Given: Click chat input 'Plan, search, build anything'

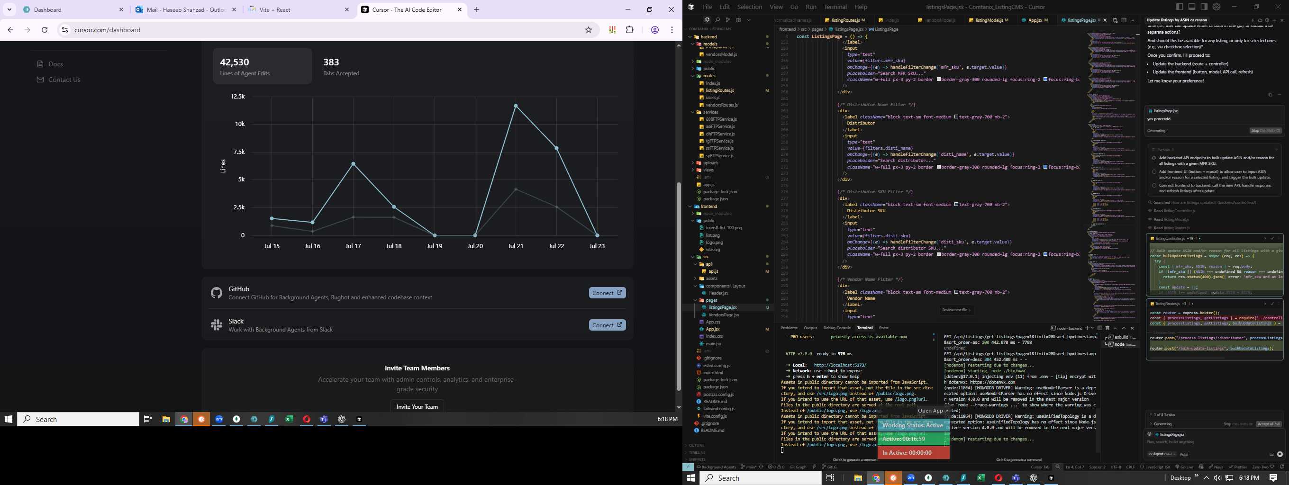Looking at the screenshot, I should 1215,442.
